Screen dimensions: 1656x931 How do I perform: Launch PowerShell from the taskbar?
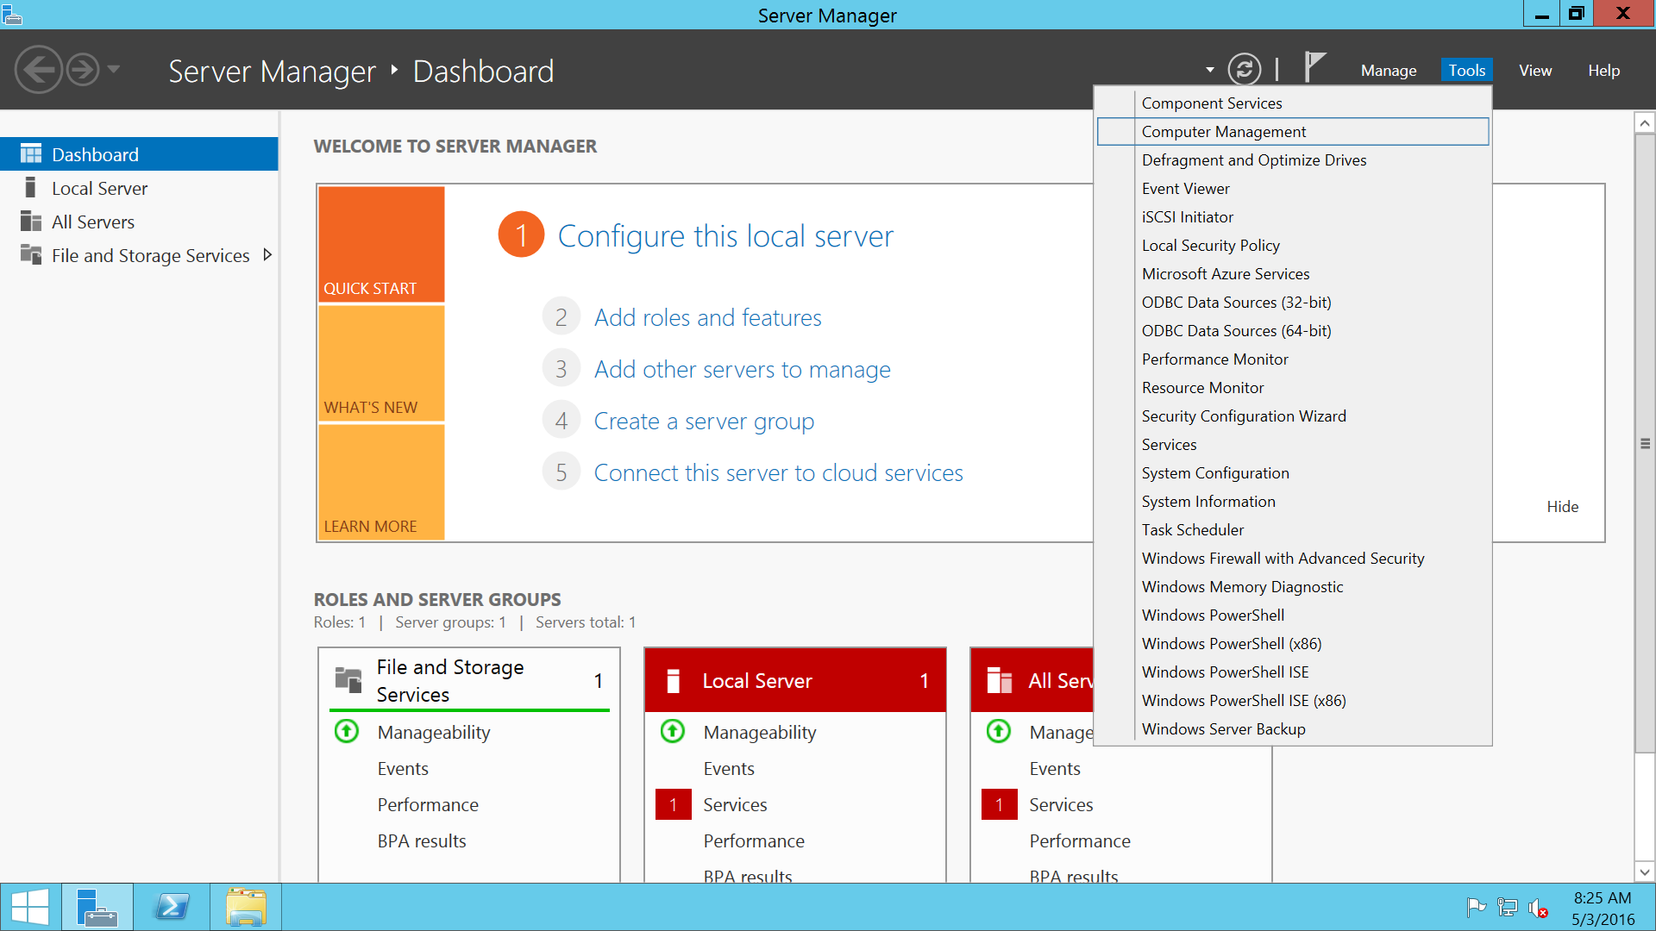172,908
